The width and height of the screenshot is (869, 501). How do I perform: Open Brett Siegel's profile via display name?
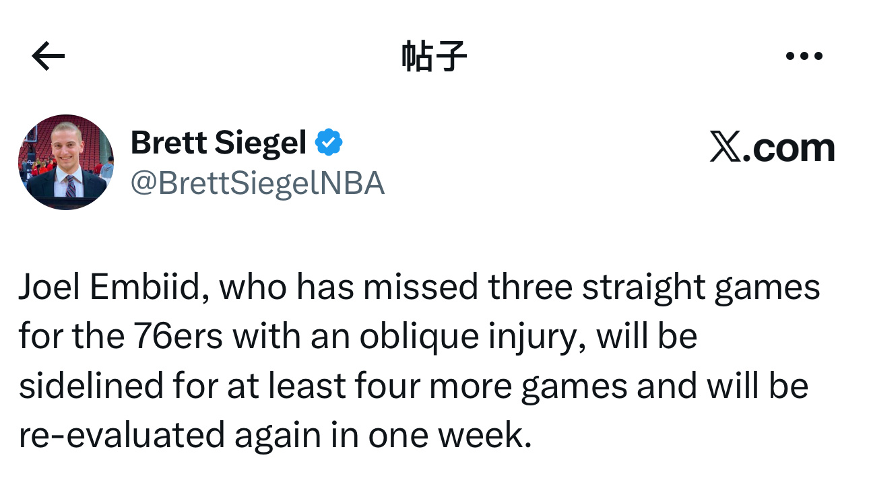click(219, 142)
